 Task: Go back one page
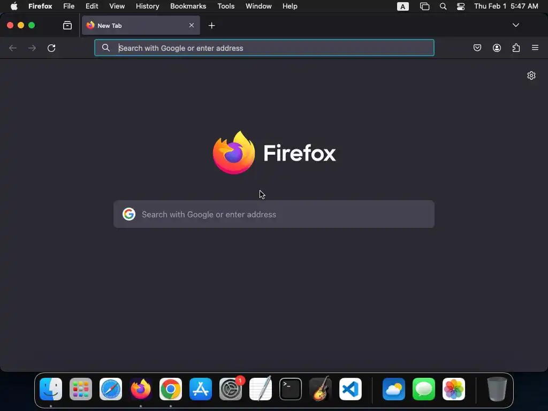coord(13,48)
